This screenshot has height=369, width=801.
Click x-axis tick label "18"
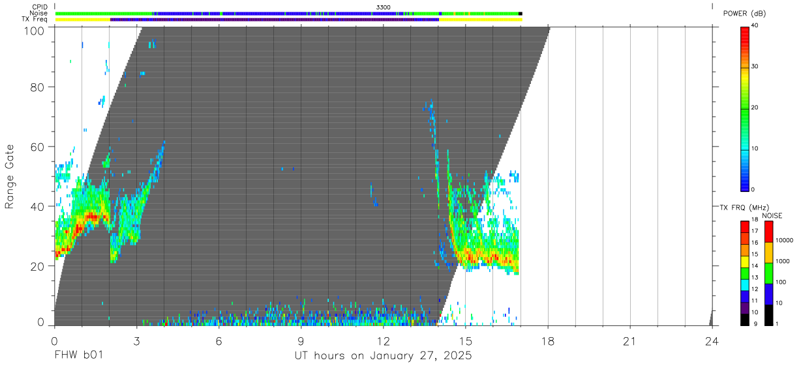[x=548, y=340]
